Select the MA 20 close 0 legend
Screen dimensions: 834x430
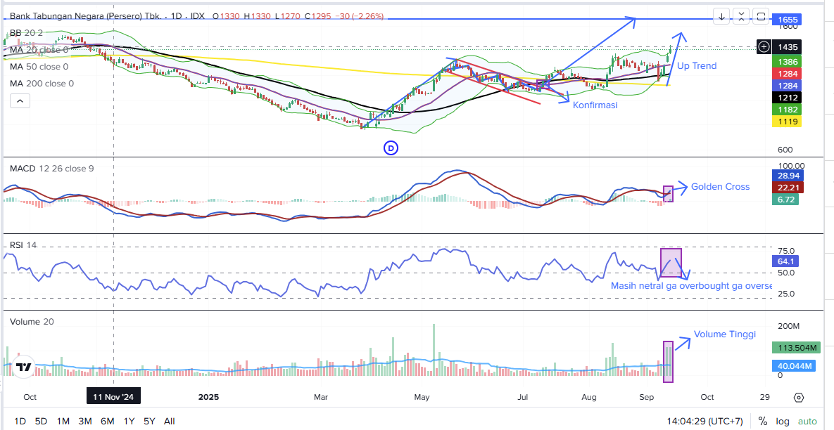[x=39, y=50]
